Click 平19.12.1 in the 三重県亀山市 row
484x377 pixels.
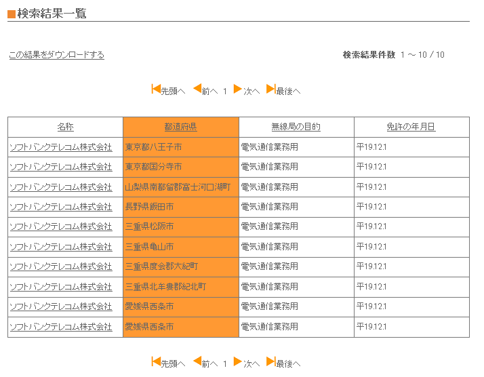[x=371, y=247]
